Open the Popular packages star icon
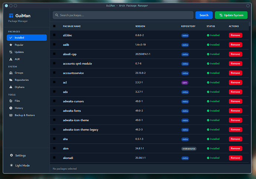Viewport: 256px width, 179px height. pos(11,45)
